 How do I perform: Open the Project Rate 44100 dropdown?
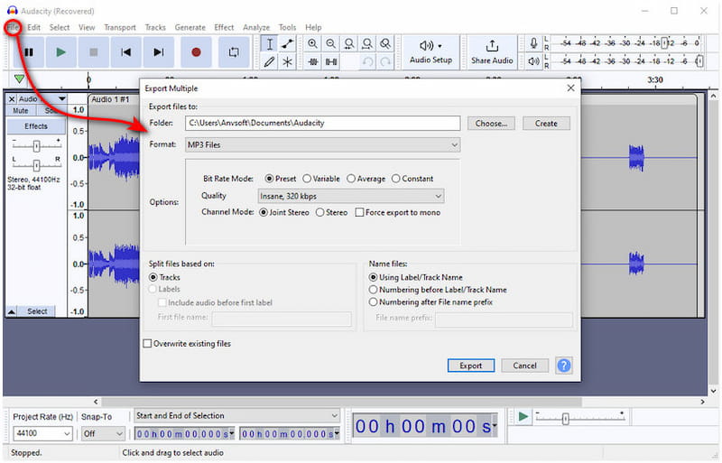click(x=41, y=433)
